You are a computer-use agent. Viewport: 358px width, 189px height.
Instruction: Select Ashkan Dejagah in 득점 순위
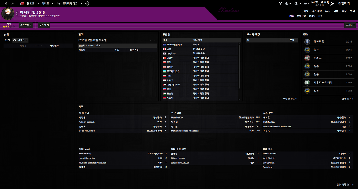click(87, 122)
